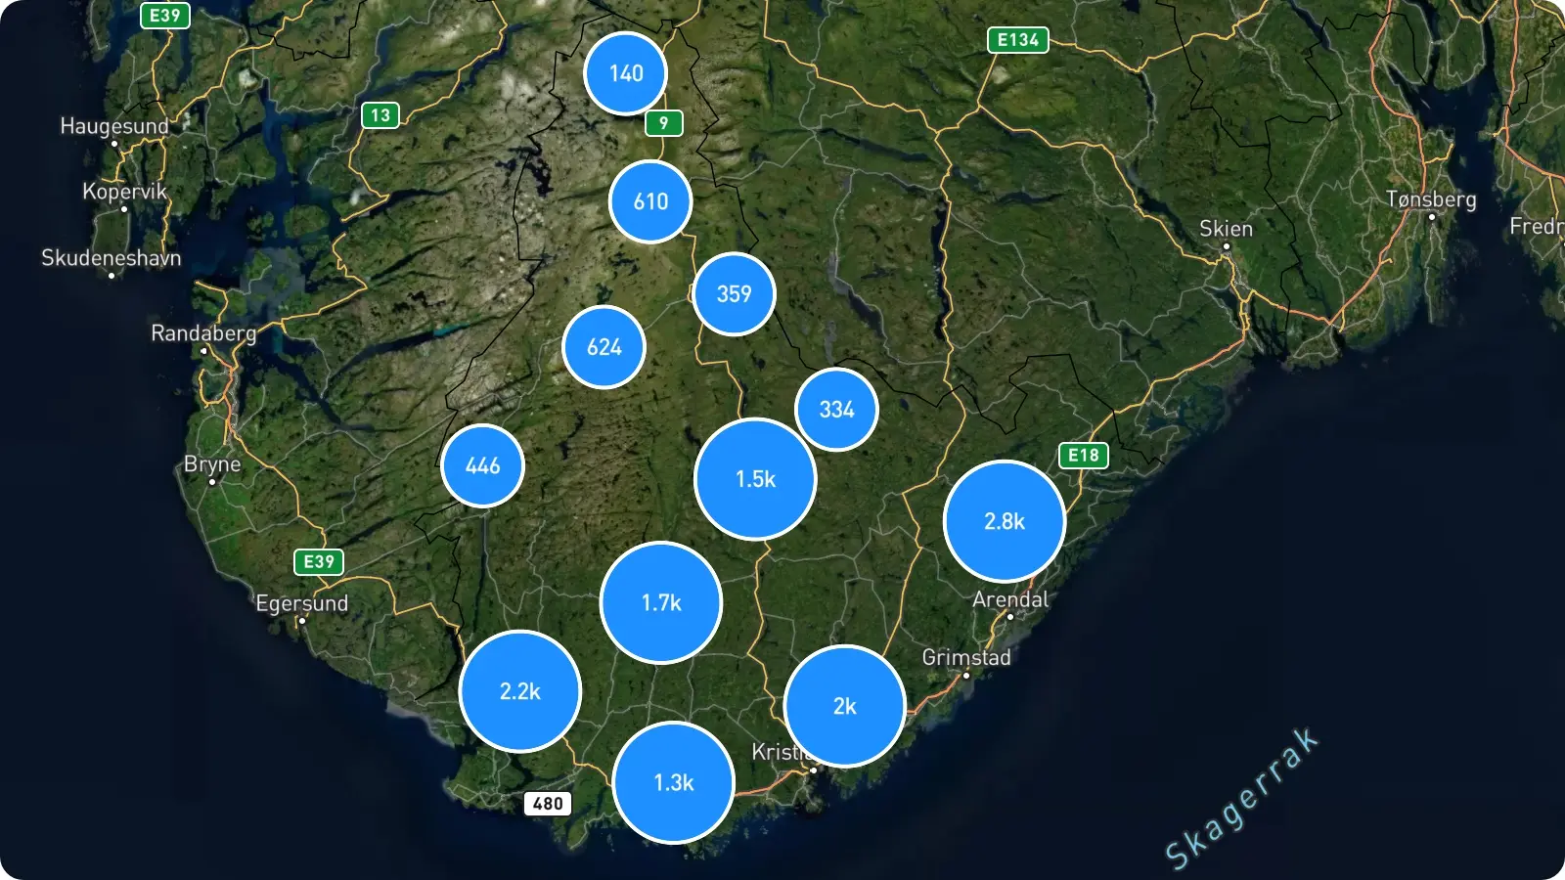Click the E18 highway badge
The width and height of the screenshot is (1565, 880).
(x=1084, y=455)
